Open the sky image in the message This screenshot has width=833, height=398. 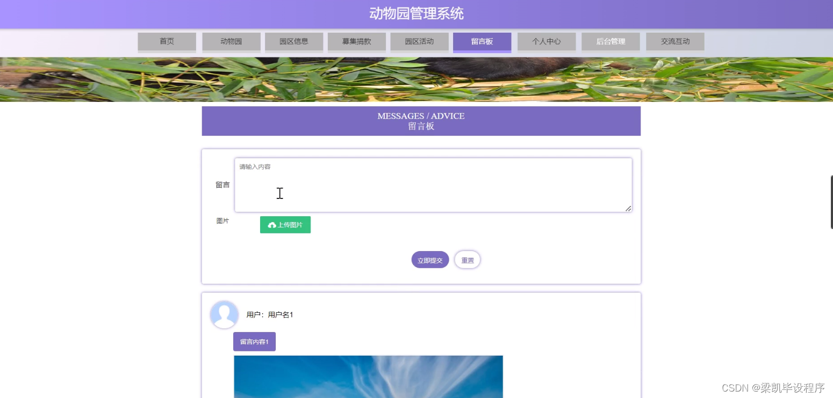tap(368, 377)
